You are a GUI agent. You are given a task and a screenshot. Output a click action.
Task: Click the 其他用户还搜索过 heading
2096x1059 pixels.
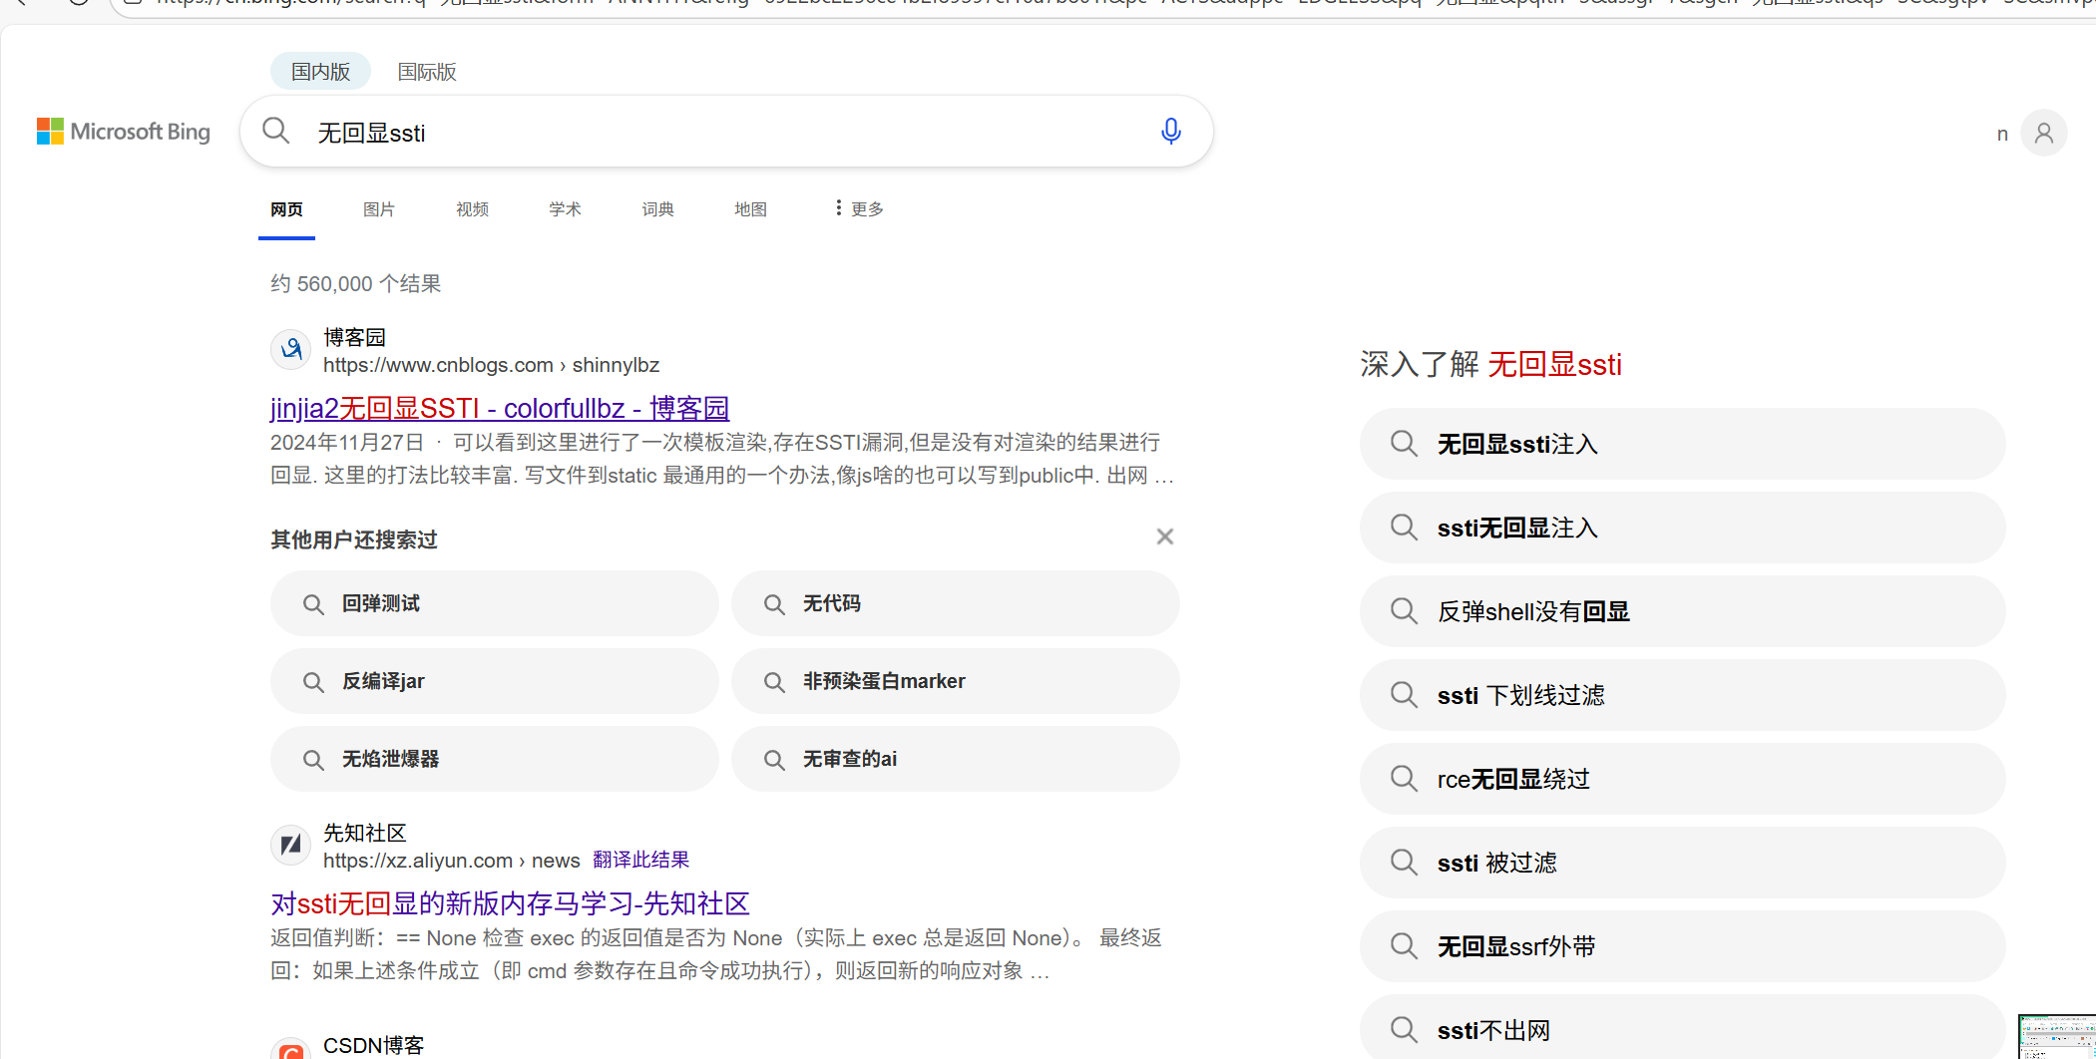[x=354, y=539]
